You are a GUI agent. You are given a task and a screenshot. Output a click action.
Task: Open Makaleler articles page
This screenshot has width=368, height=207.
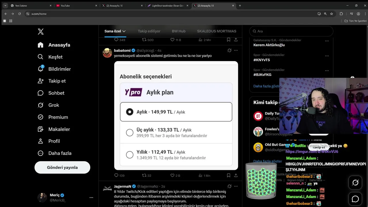pos(54,129)
